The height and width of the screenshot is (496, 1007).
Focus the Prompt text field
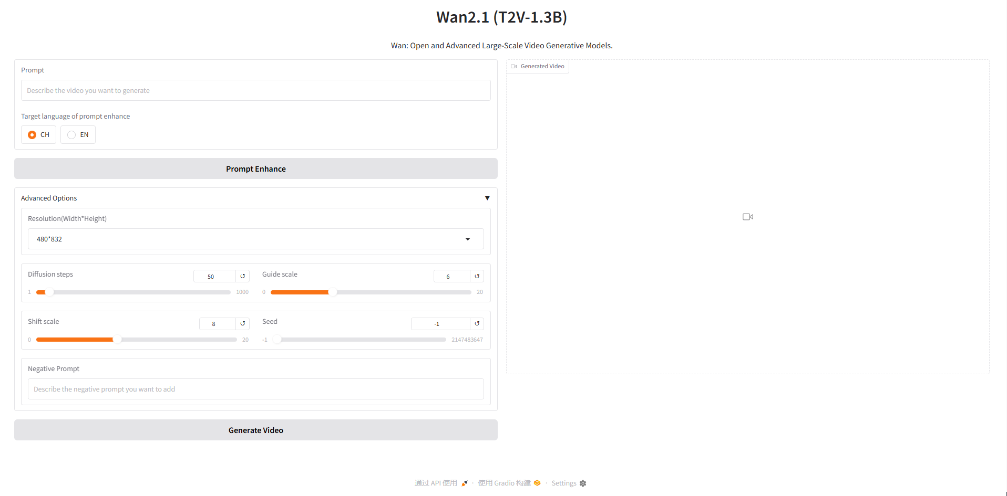coord(255,90)
